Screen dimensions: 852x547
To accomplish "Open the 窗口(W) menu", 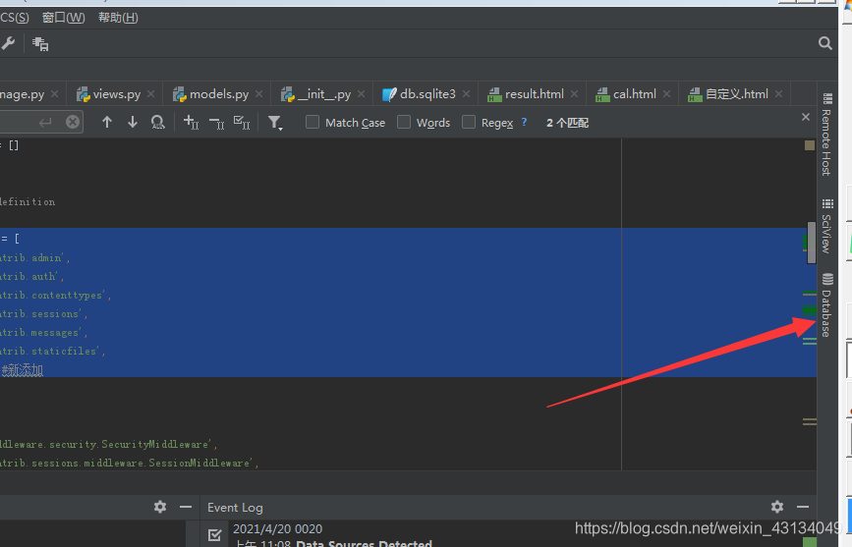I will click(x=64, y=18).
